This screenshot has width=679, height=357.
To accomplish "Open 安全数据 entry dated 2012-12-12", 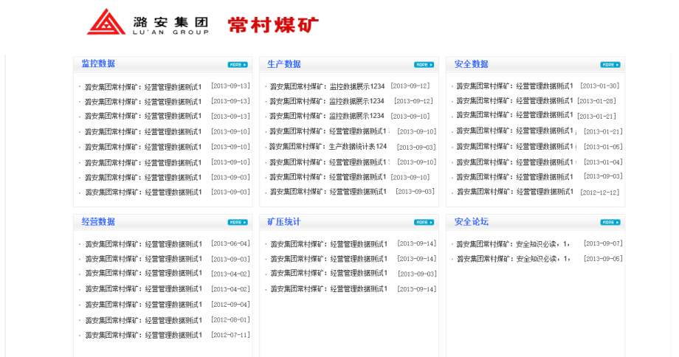I will [x=514, y=192].
